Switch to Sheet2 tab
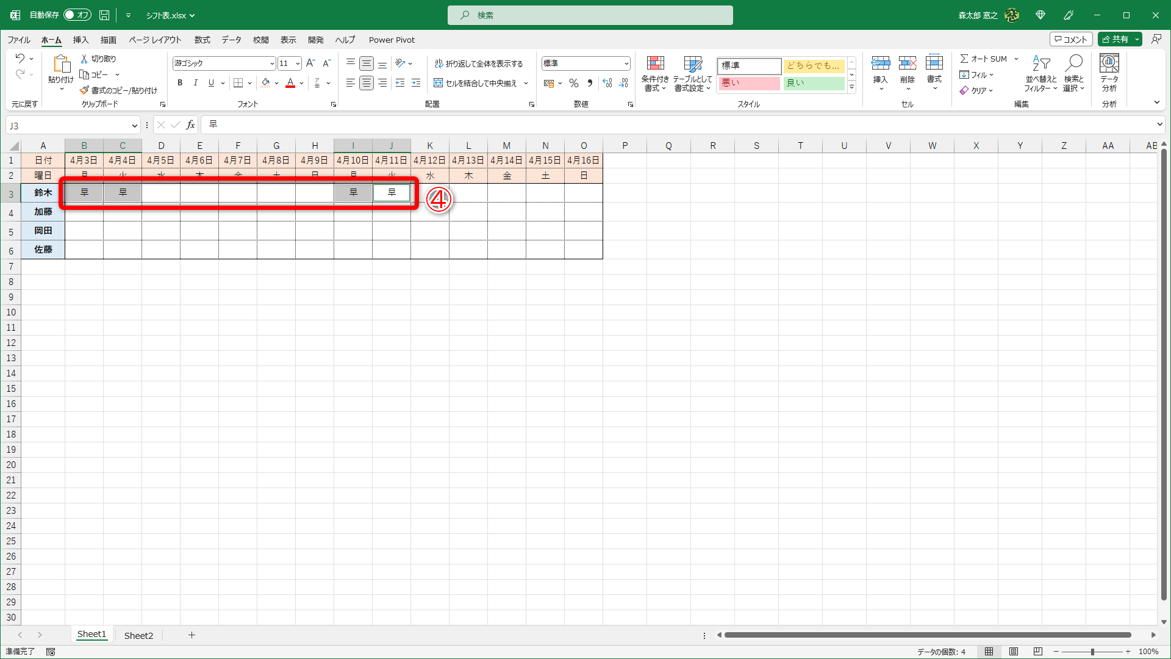The image size is (1171, 659). 138,635
